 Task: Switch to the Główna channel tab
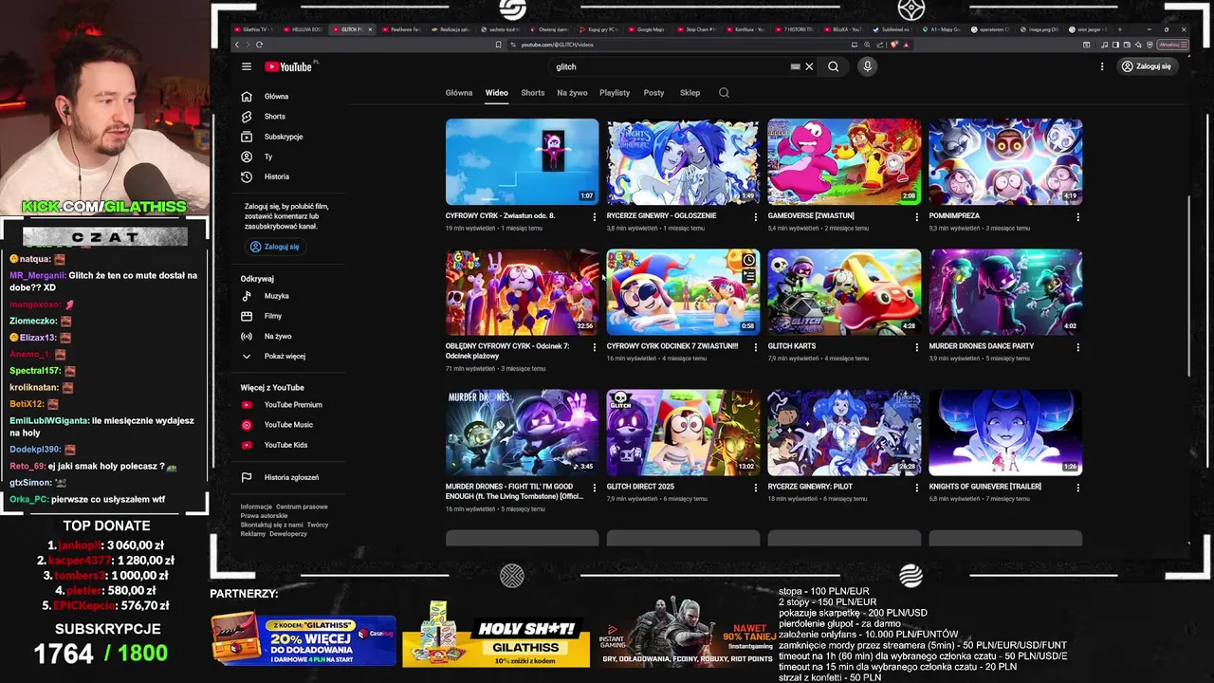(x=459, y=93)
